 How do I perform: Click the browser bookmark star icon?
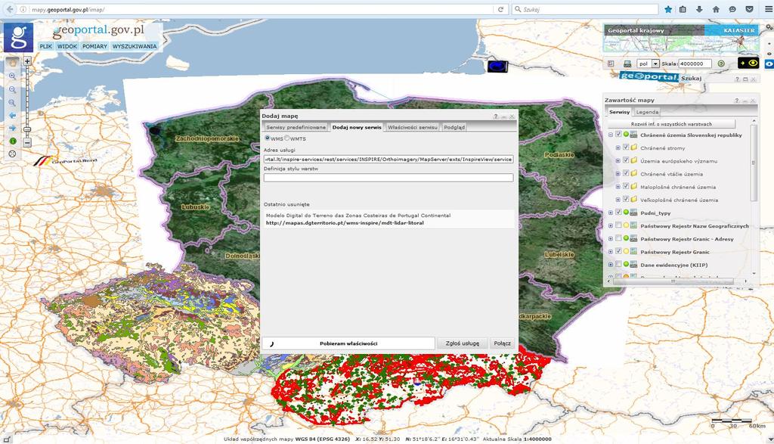point(668,9)
